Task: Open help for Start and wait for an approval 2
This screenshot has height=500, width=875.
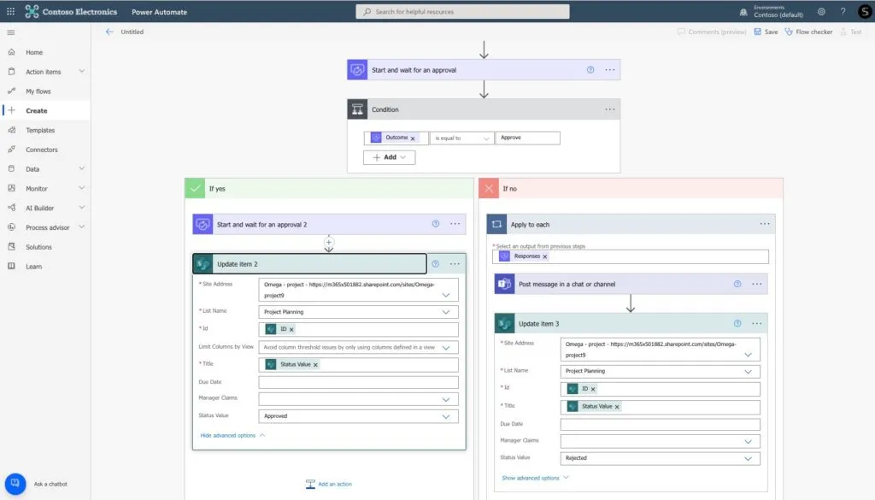Action: 435,224
